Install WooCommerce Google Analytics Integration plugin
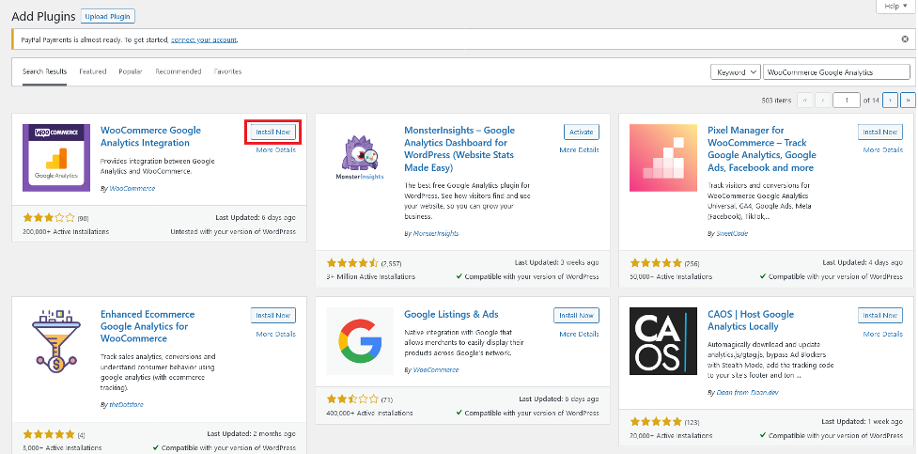The image size is (918, 454). [x=272, y=132]
